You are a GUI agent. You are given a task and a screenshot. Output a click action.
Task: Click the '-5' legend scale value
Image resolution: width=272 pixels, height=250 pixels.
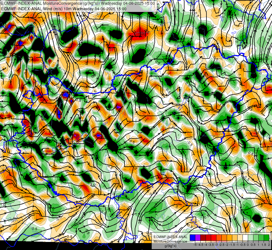click(195, 245)
